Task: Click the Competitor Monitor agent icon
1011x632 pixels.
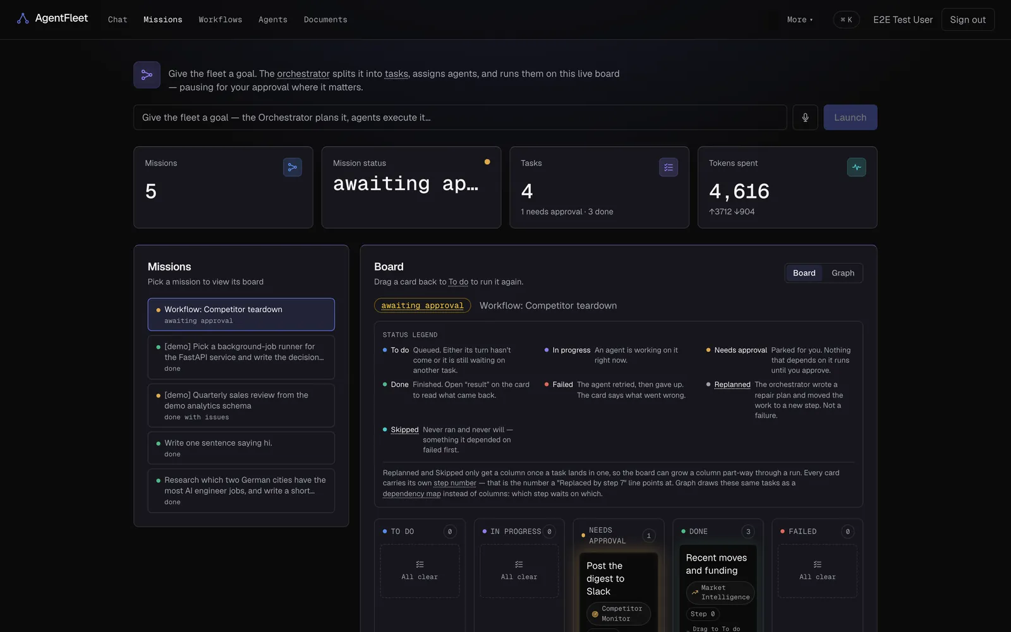Action: click(595, 614)
